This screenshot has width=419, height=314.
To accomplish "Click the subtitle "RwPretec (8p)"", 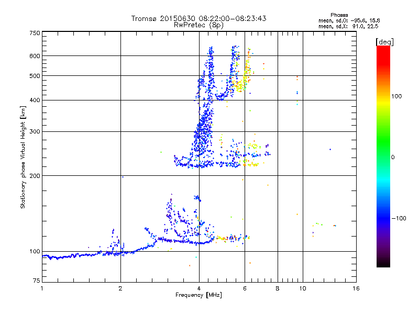I will click(199, 25).
